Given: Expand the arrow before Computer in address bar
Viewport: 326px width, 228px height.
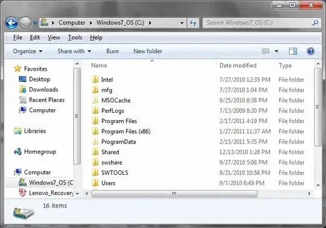Looking at the screenshot, I should coord(53,23).
